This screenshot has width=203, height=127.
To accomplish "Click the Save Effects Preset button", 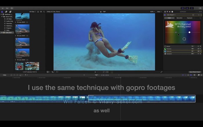I will pos(195,72).
